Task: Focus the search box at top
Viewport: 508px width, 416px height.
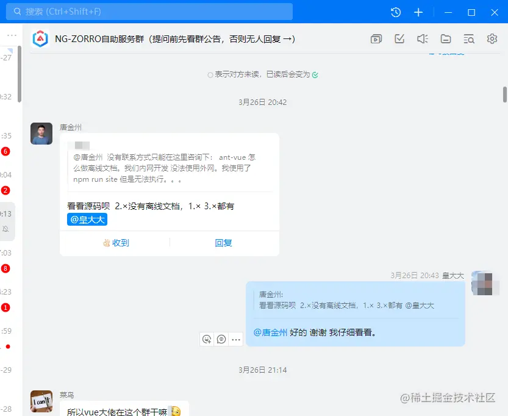Action: point(149,12)
